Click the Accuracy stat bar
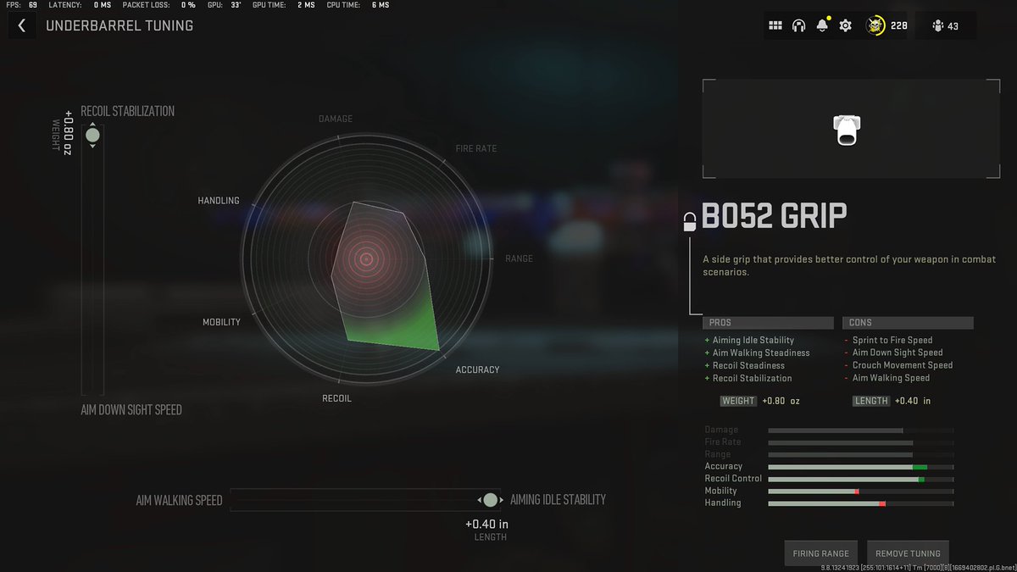 (861, 467)
